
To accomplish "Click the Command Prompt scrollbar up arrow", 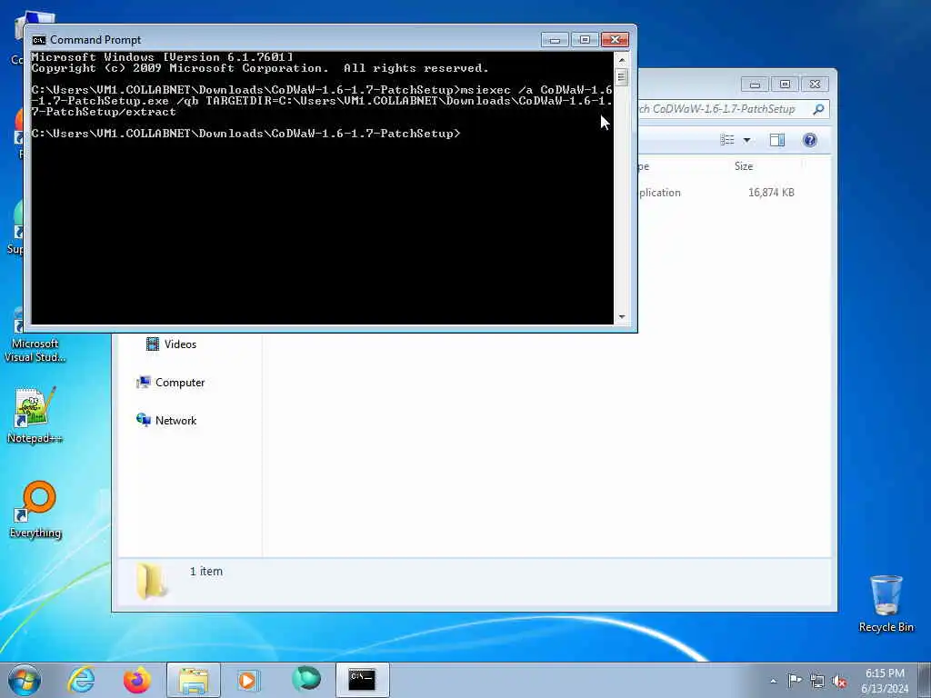I will pyautogui.click(x=622, y=60).
